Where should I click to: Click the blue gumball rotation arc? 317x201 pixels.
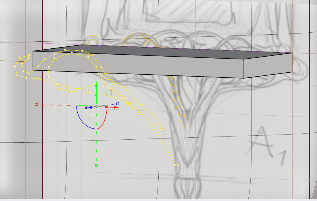(x=82, y=121)
